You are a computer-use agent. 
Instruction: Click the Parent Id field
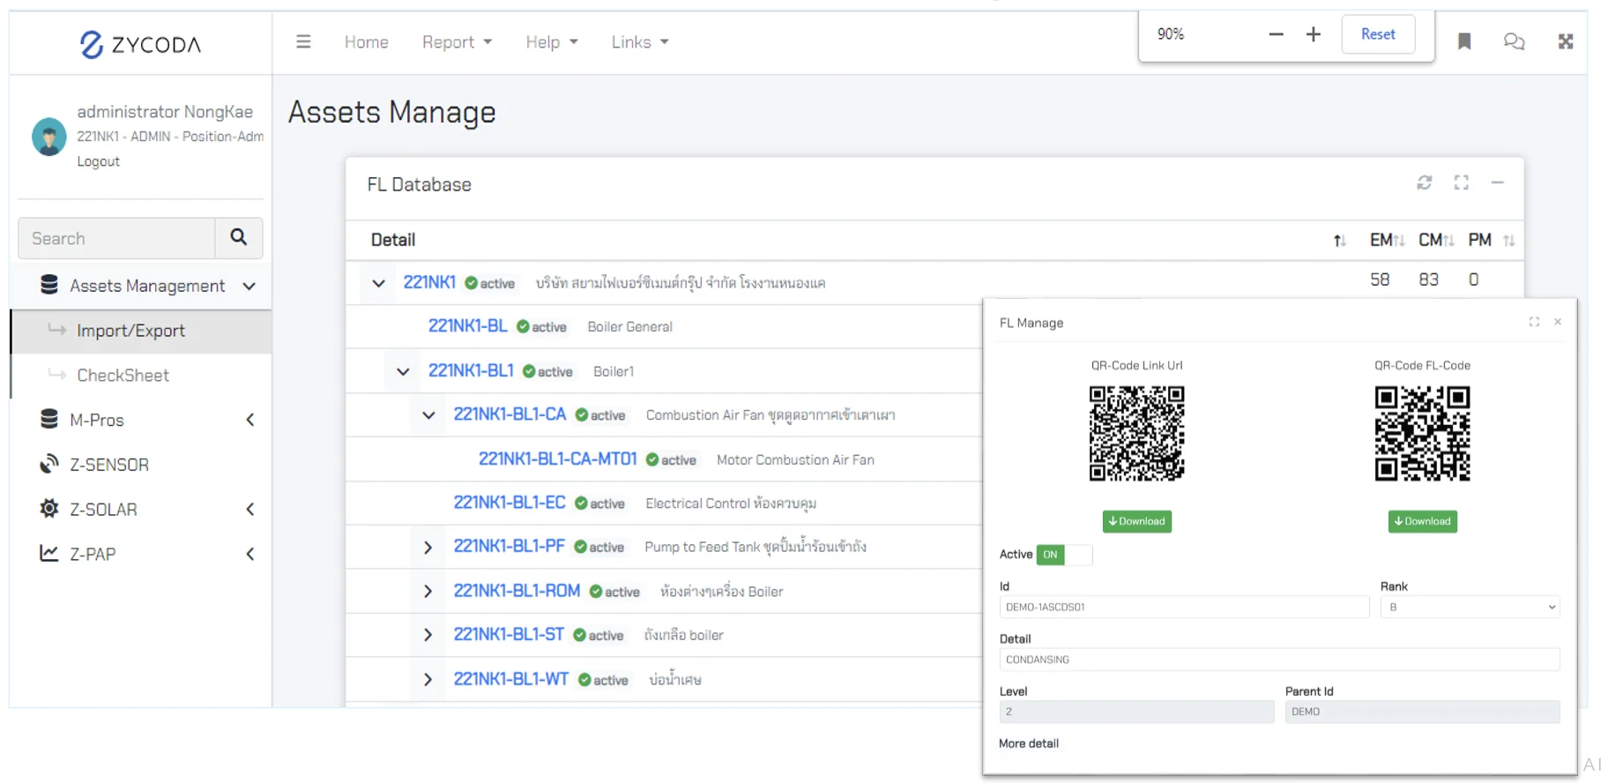pos(1422,712)
